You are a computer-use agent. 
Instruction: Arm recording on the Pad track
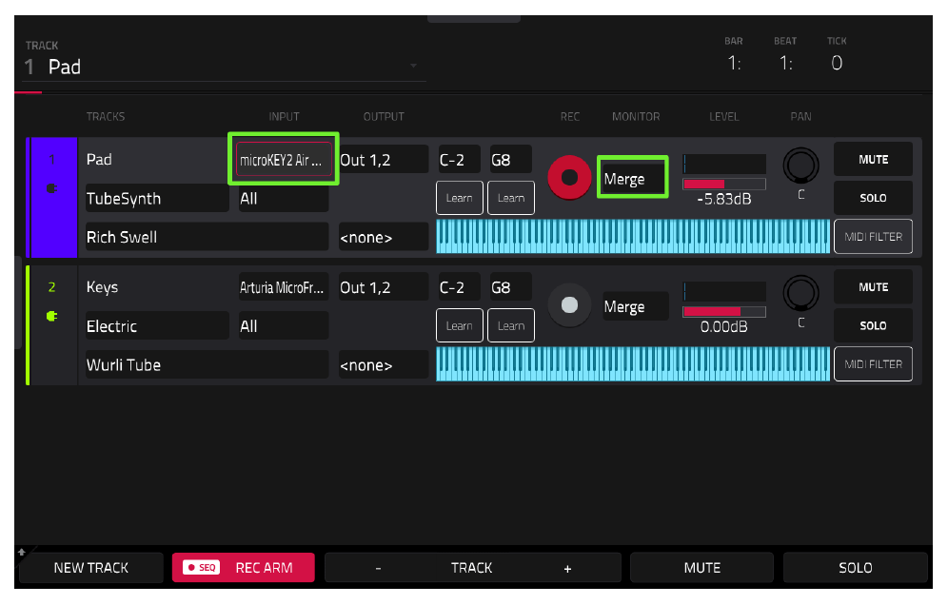[569, 178]
